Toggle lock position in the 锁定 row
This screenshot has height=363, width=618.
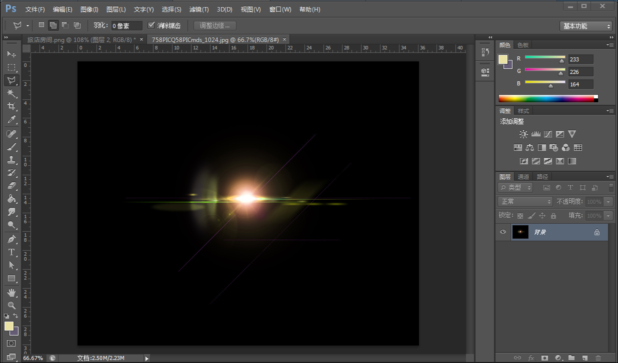pos(542,216)
